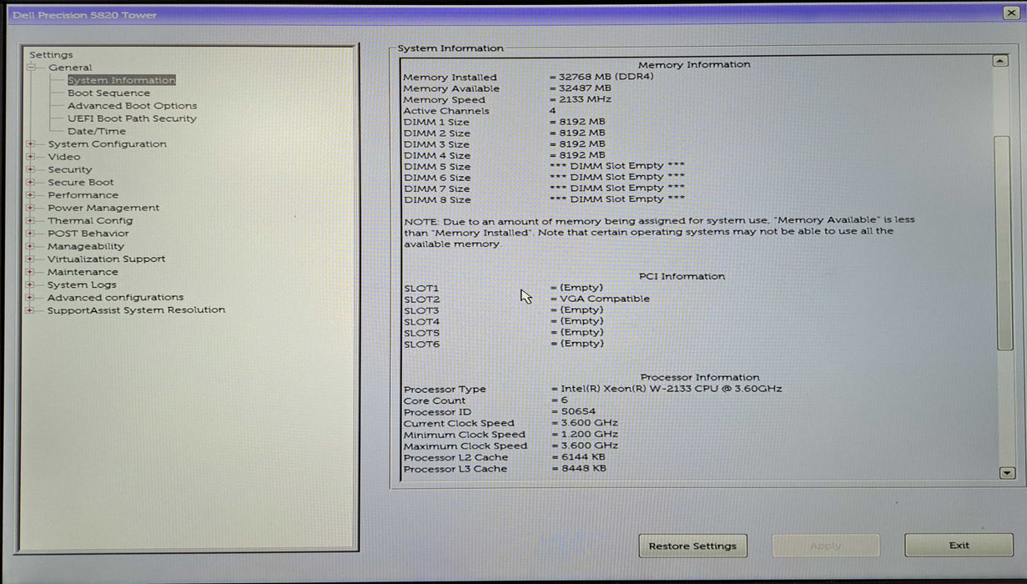Click the PCI Information heading
Screen dimensions: 1027x584
coord(682,276)
